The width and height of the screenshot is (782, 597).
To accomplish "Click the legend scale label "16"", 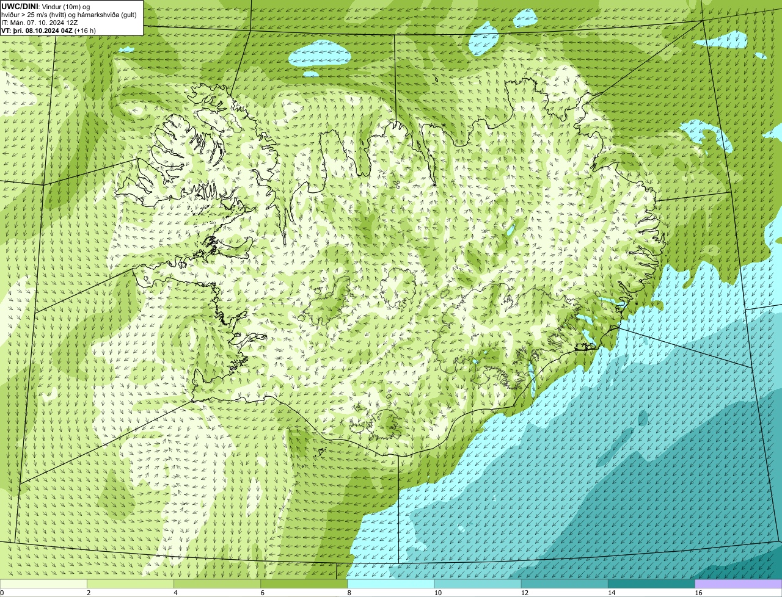I will (698, 593).
